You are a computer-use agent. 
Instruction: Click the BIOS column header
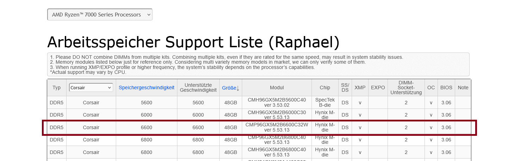click(x=446, y=87)
